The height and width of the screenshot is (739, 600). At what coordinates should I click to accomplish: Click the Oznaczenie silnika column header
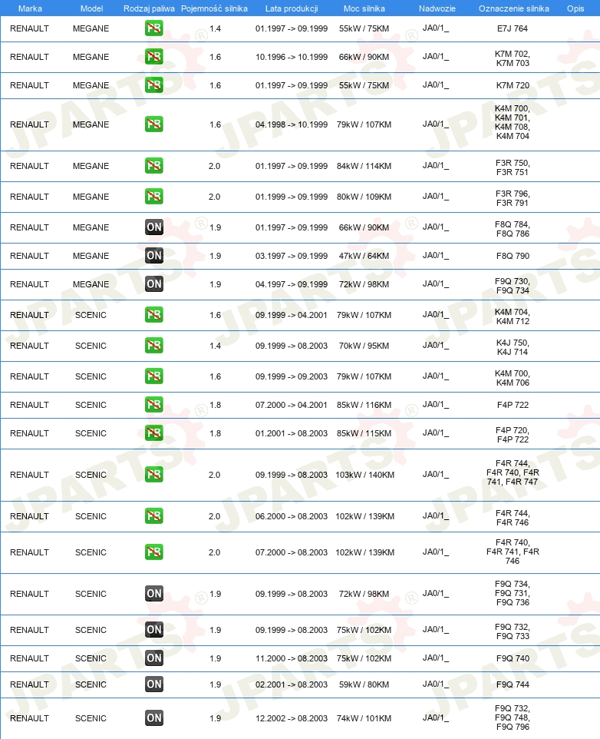click(x=514, y=8)
